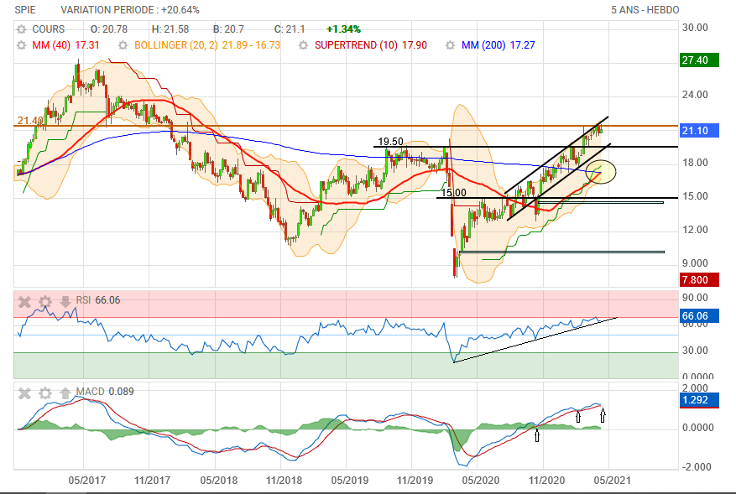The width and height of the screenshot is (736, 494).
Task: Click the 11/2020 date axis label
Action: click(547, 481)
